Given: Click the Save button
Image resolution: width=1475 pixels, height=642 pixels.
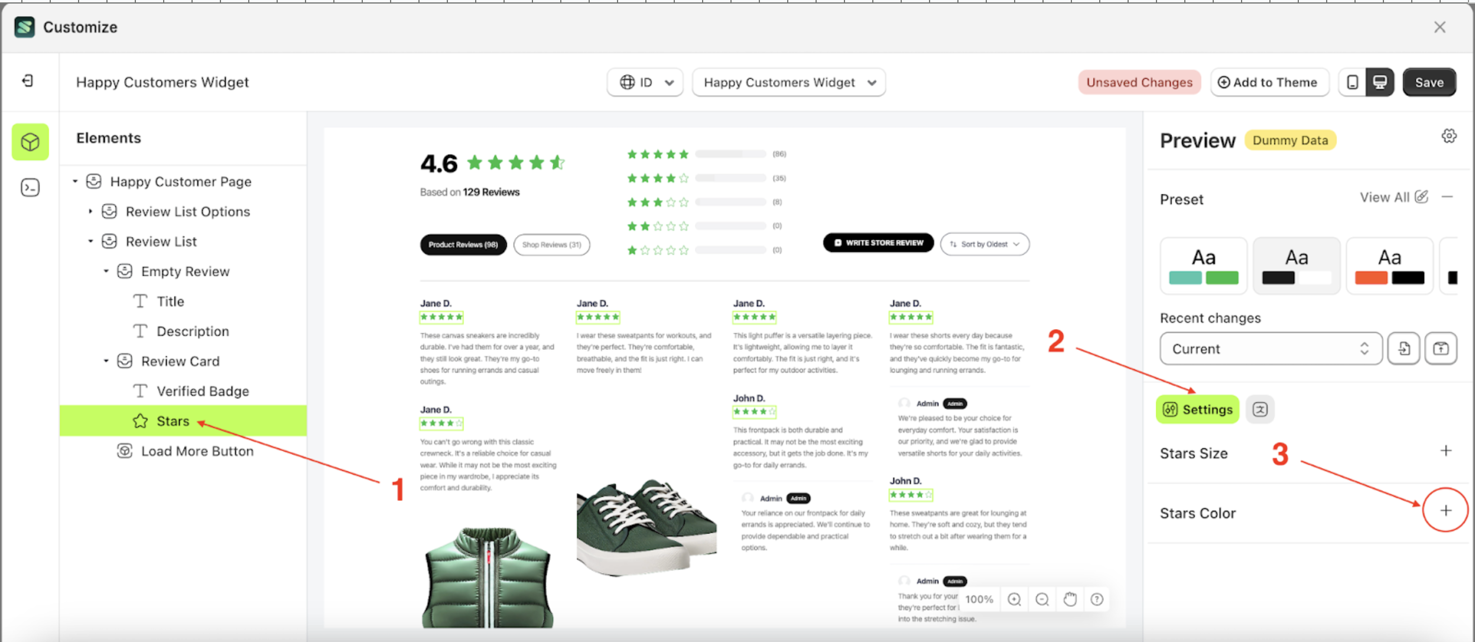Looking at the screenshot, I should point(1429,82).
